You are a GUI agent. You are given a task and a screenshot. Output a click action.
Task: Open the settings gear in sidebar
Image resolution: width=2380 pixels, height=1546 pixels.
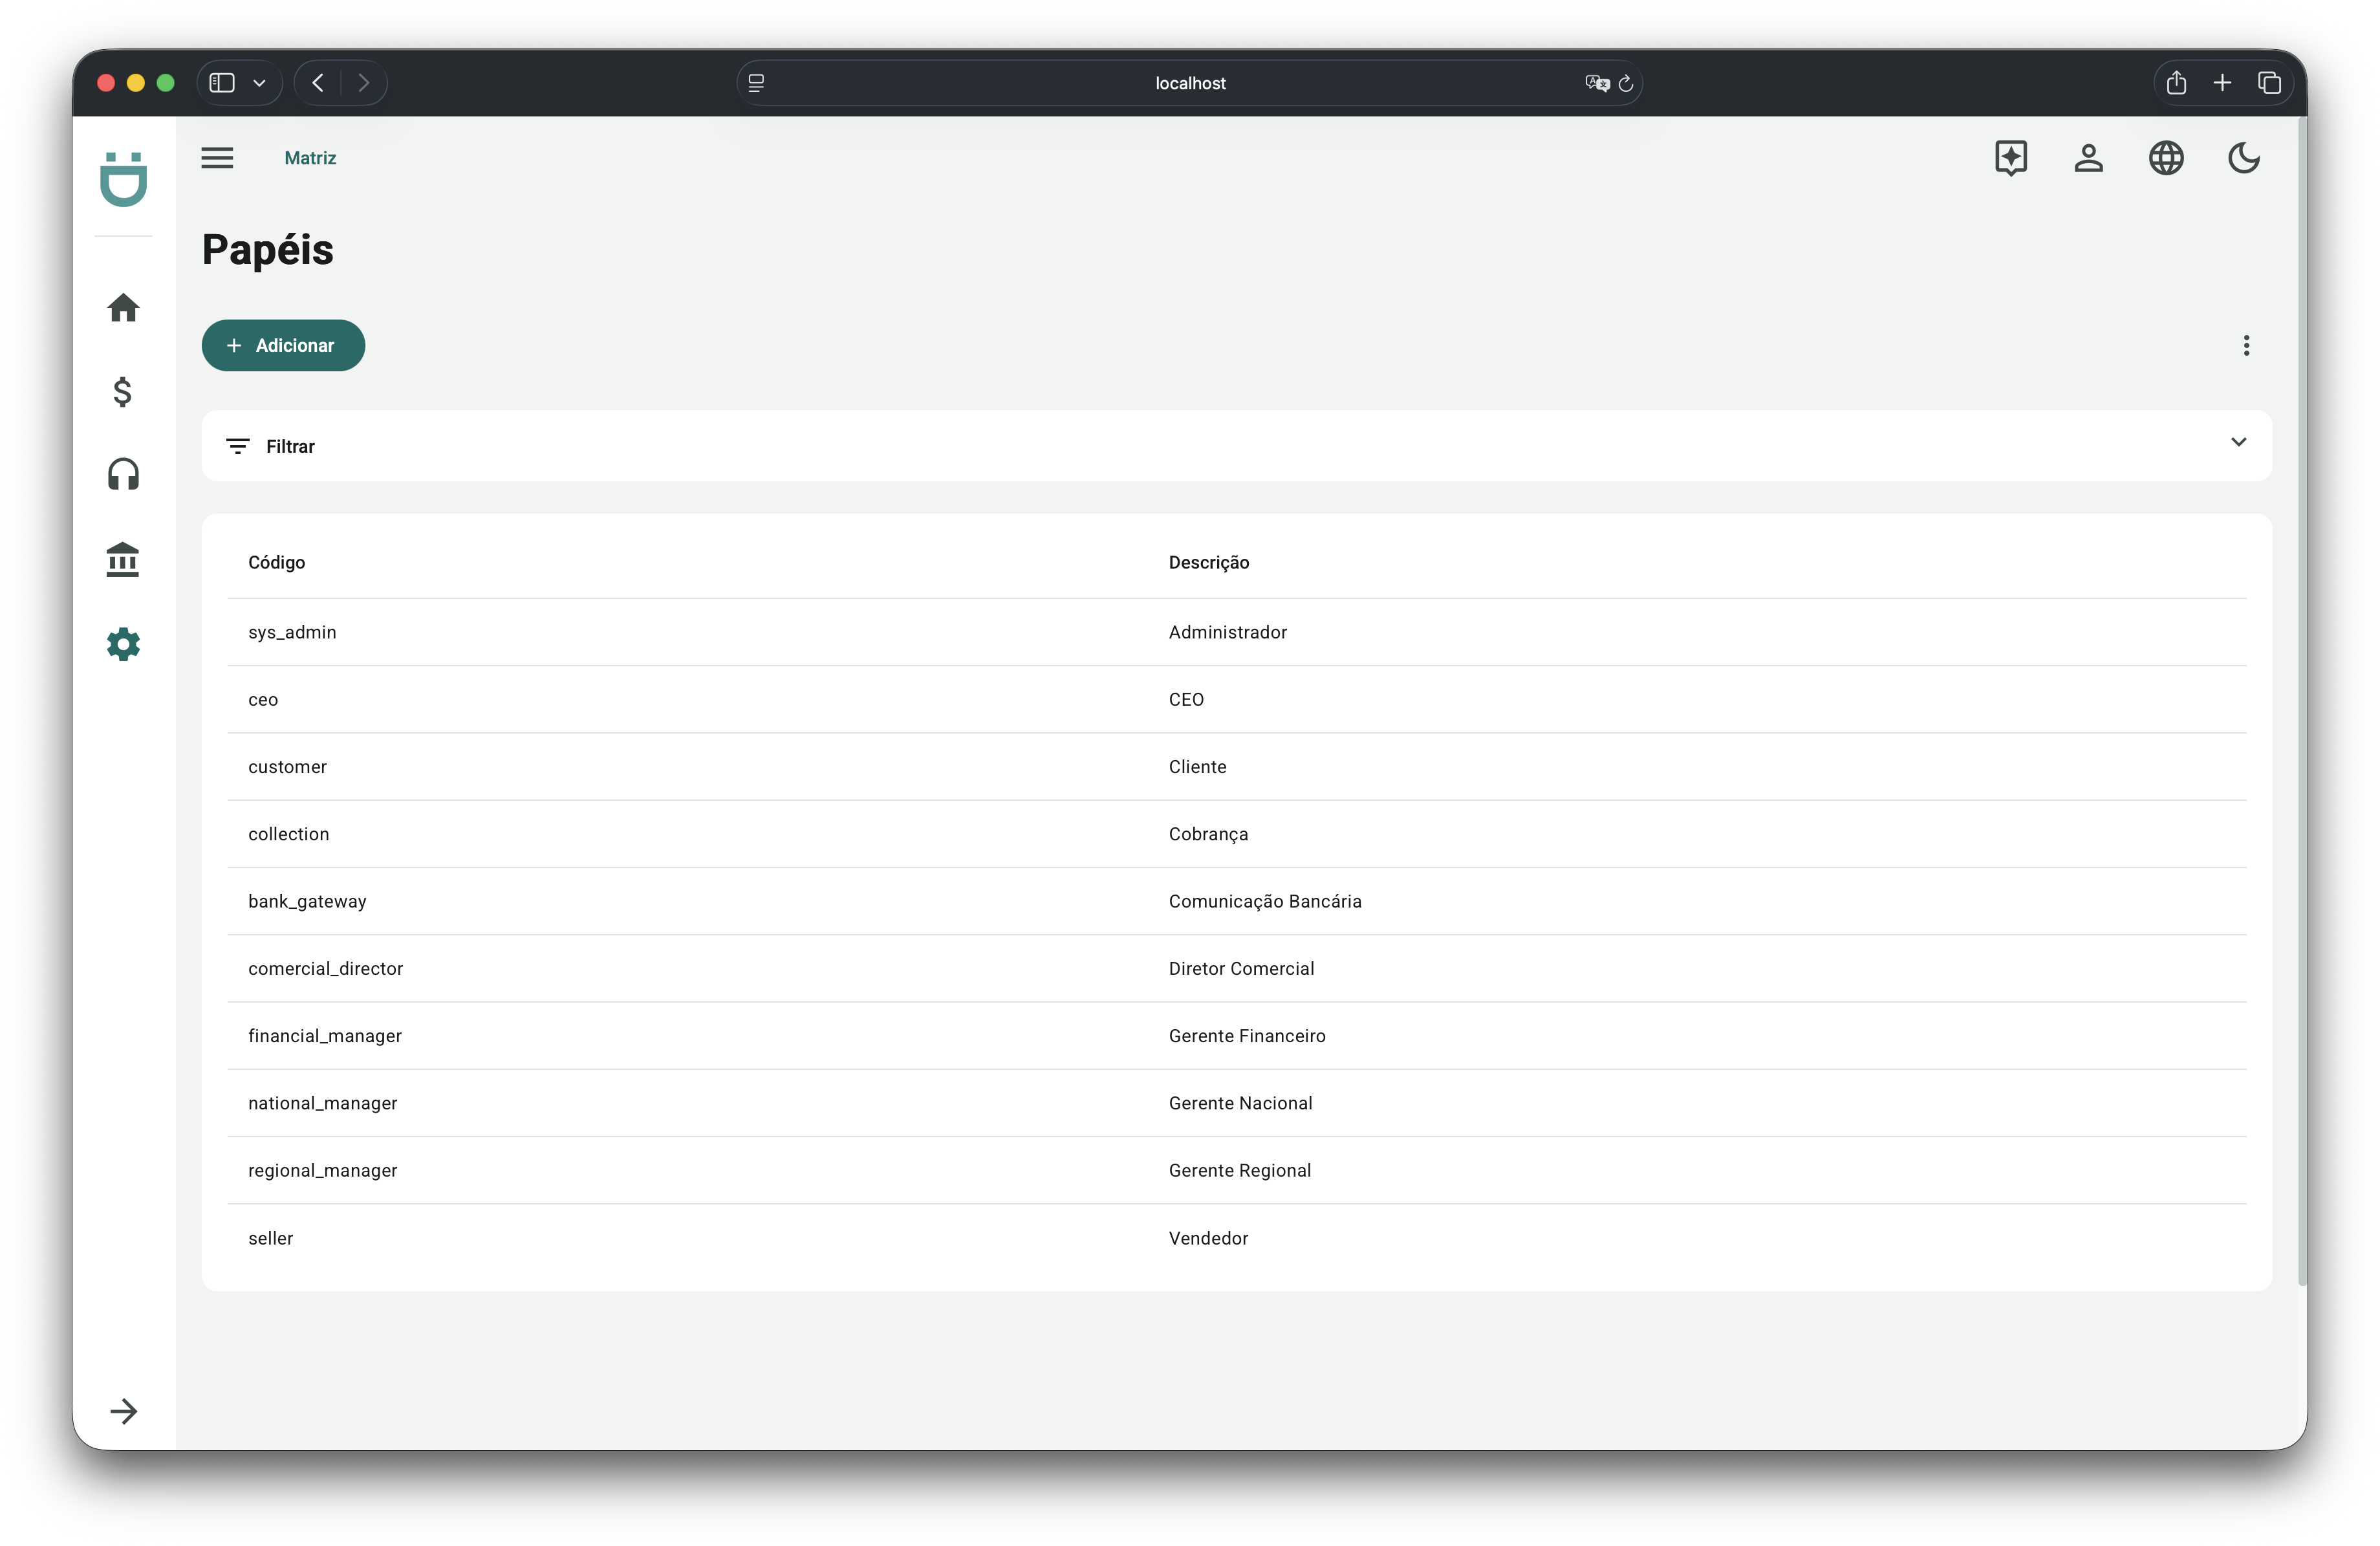123,644
